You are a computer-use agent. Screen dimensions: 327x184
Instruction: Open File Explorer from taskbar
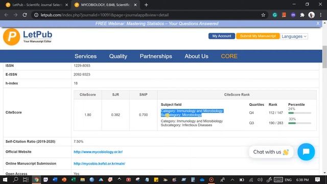click(x=83, y=179)
